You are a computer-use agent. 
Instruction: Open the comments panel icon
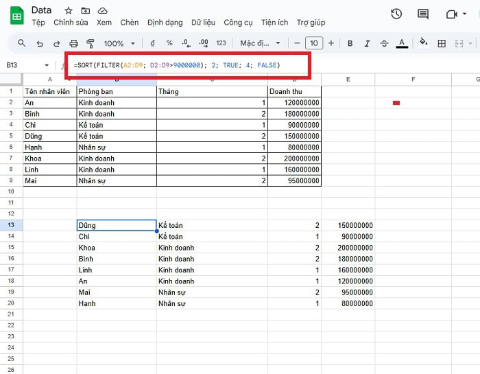click(423, 14)
